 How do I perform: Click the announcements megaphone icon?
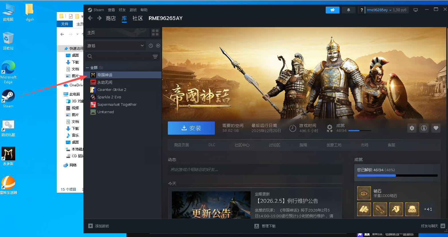click(332, 10)
